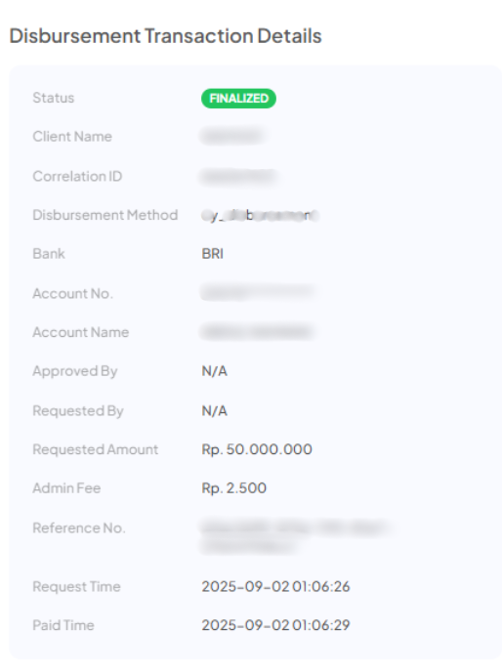Click the BRI bank value
This screenshot has width=502, height=672.
click(x=213, y=254)
